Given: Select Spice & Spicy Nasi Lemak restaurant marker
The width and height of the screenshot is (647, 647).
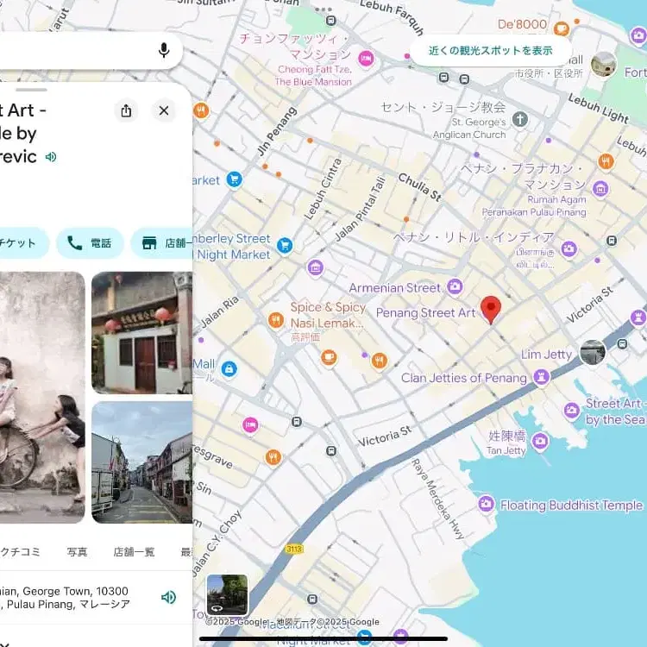Looking at the screenshot, I should 276,320.
